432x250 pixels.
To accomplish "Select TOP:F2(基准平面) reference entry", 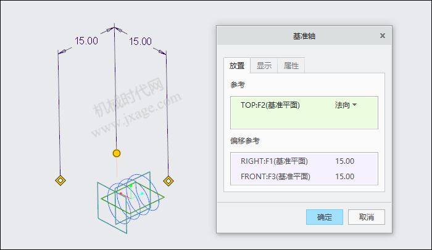I will 270,105.
